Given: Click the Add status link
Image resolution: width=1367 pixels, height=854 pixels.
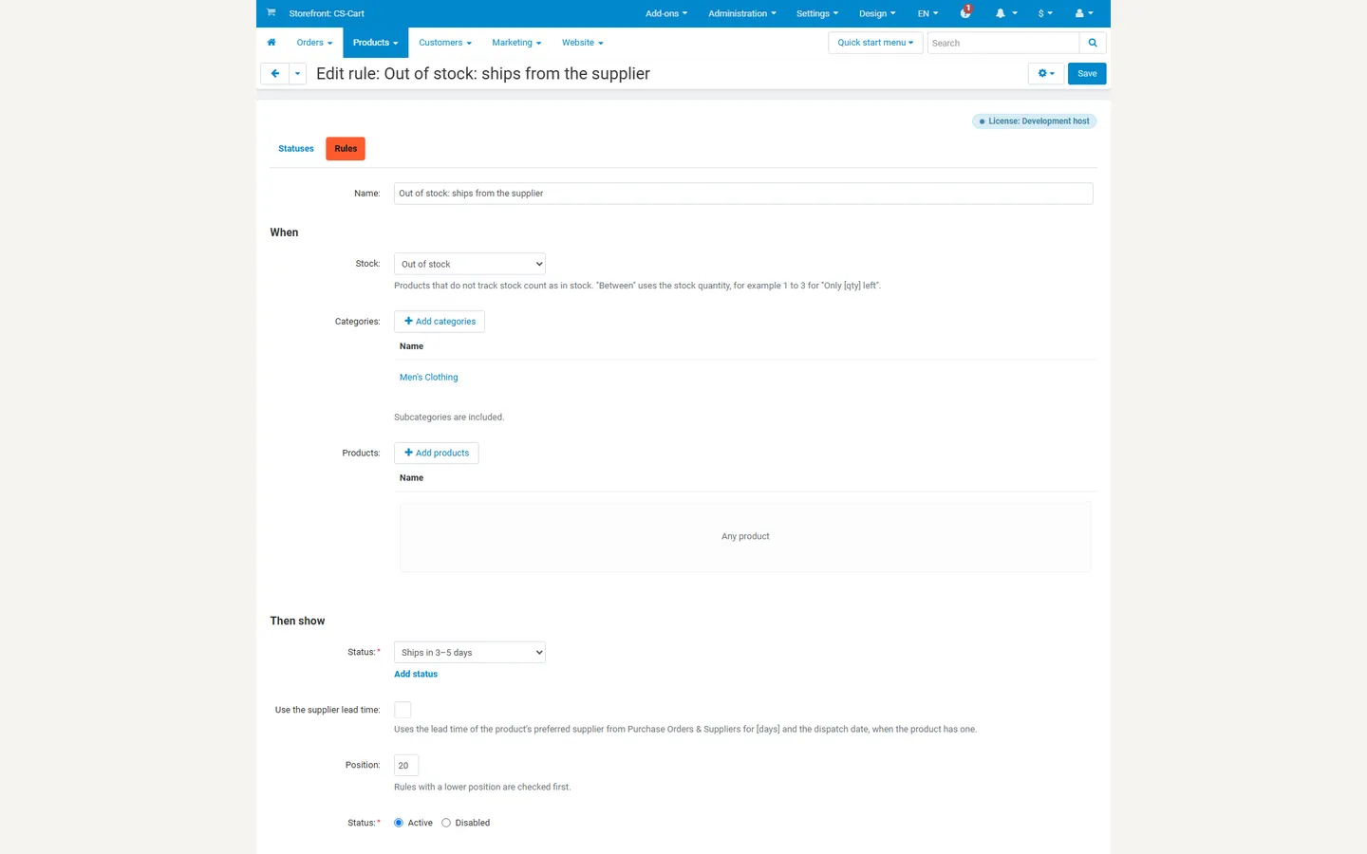Looking at the screenshot, I should pyautogui.click(x=416, y=675).
